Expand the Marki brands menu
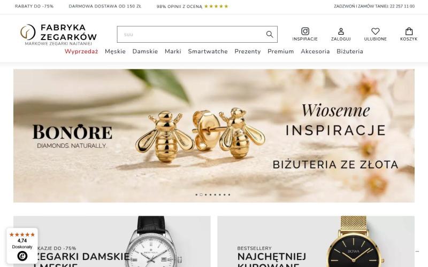 173,51
